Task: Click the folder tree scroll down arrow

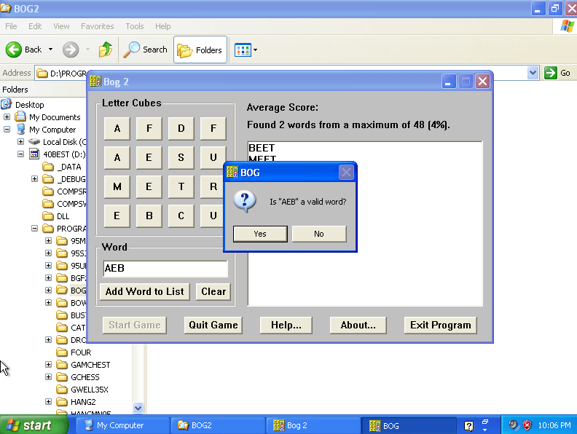Action: tap(138, 409)
